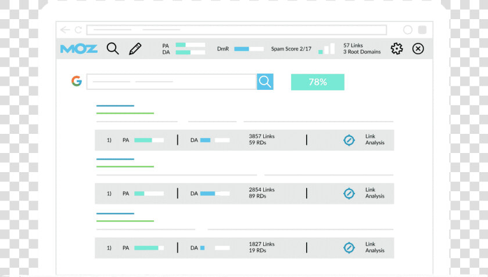Open Link Analysis compass icon for 3857 Links row
The width and height of the screenshot is (488, 277).
pos(349,140)
